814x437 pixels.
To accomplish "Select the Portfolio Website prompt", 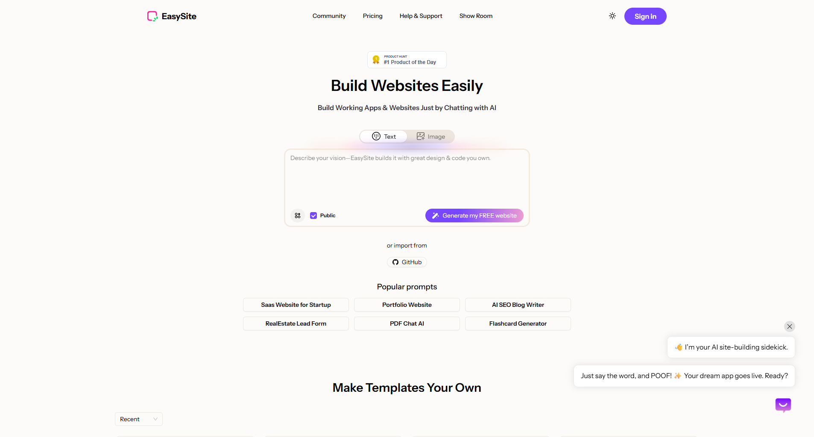I will [407, 305].
